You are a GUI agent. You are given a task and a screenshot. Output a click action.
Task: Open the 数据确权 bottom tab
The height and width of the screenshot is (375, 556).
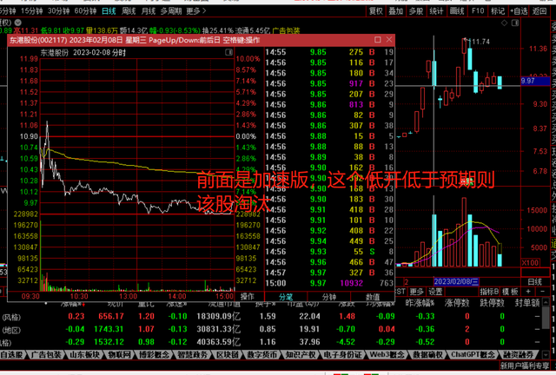(x=427, y=354)
